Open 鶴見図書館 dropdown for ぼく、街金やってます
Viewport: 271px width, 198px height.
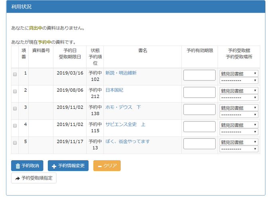[239, 142]
